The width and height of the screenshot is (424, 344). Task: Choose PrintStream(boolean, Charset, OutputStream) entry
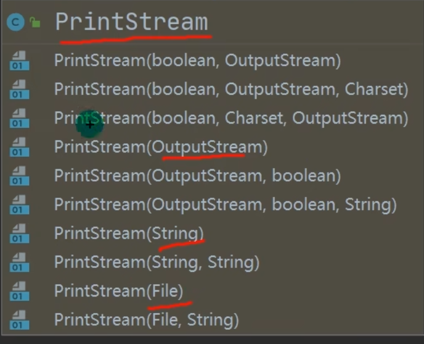point(231,118)
